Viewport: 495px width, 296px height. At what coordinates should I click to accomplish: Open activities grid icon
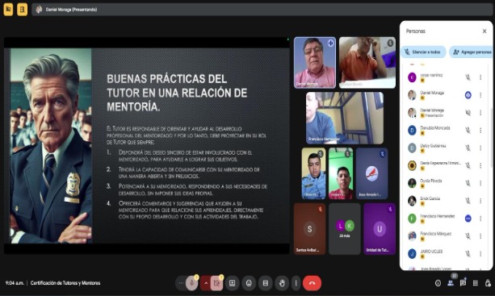click(x=476, y=283)
